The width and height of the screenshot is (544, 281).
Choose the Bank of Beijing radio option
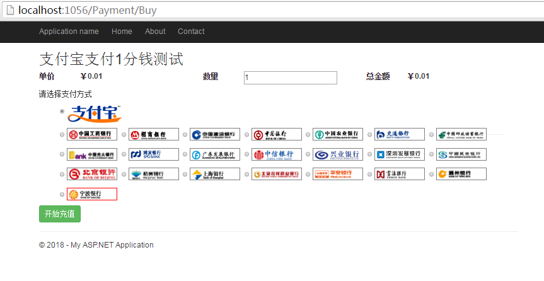tap(62, 174)
